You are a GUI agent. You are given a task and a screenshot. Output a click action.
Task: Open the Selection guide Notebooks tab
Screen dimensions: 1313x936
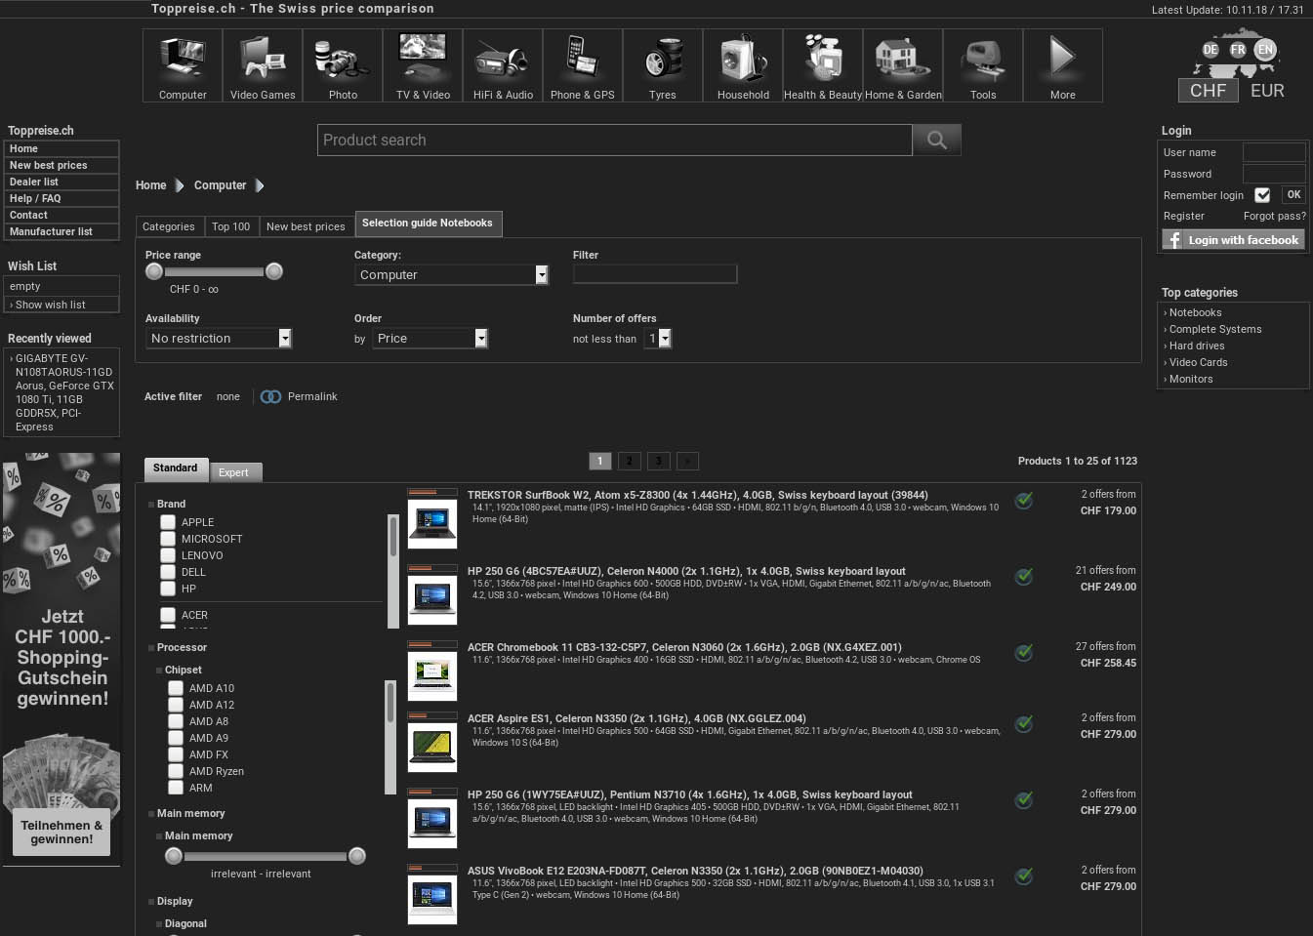(x=428, y=224)
